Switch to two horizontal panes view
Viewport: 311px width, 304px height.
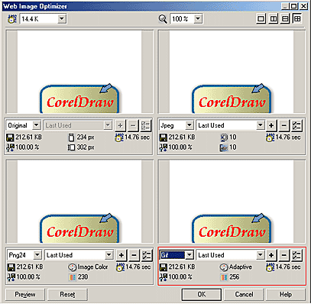tap(285, 19)
